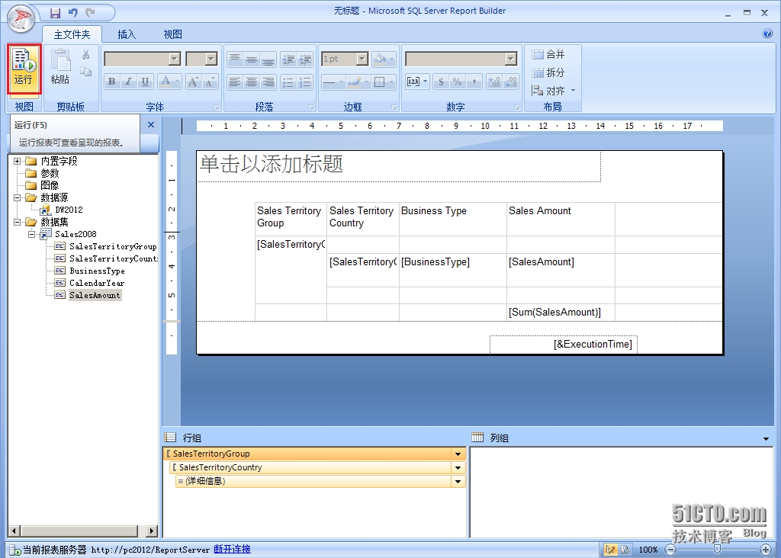Click the Undo arrow in quick access toolbar
Screen dimensions: 781x558
(73, 12)
